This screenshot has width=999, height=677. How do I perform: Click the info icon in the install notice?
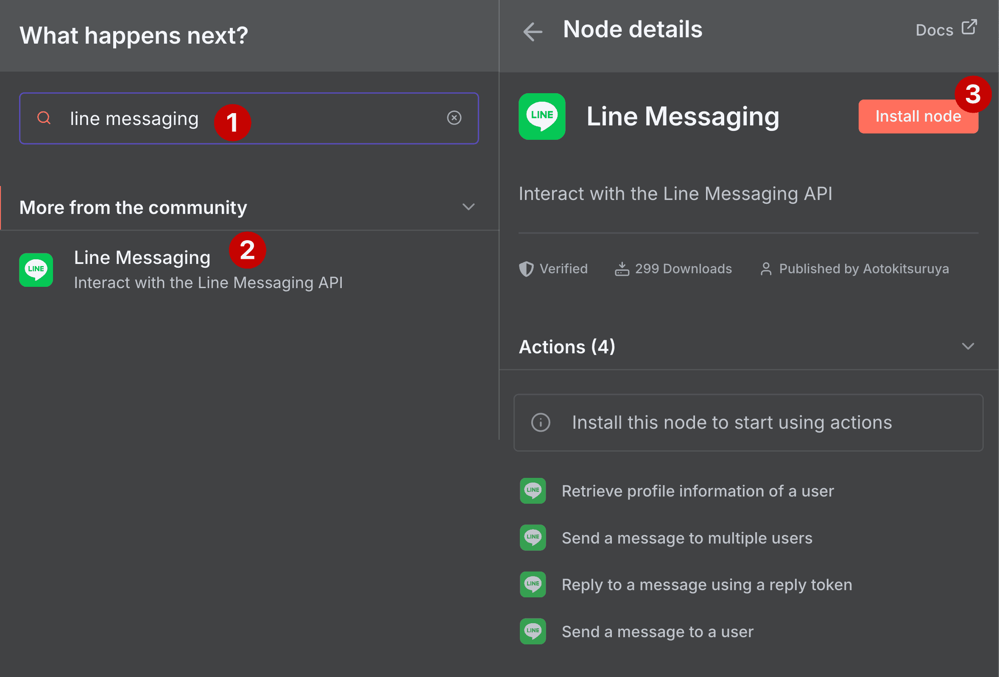pyautogui.click(x=540, y=422)
